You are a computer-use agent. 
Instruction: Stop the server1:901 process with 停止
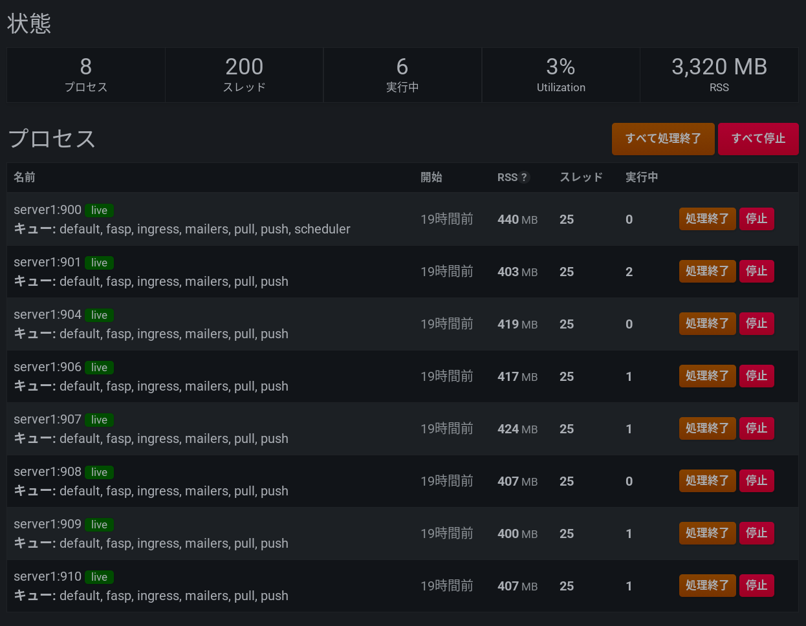756,272
